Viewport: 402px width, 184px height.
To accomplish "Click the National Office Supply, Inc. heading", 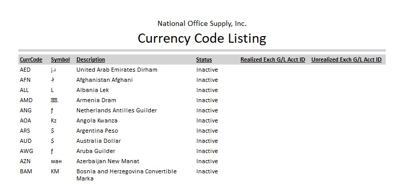I will [202, 24].
